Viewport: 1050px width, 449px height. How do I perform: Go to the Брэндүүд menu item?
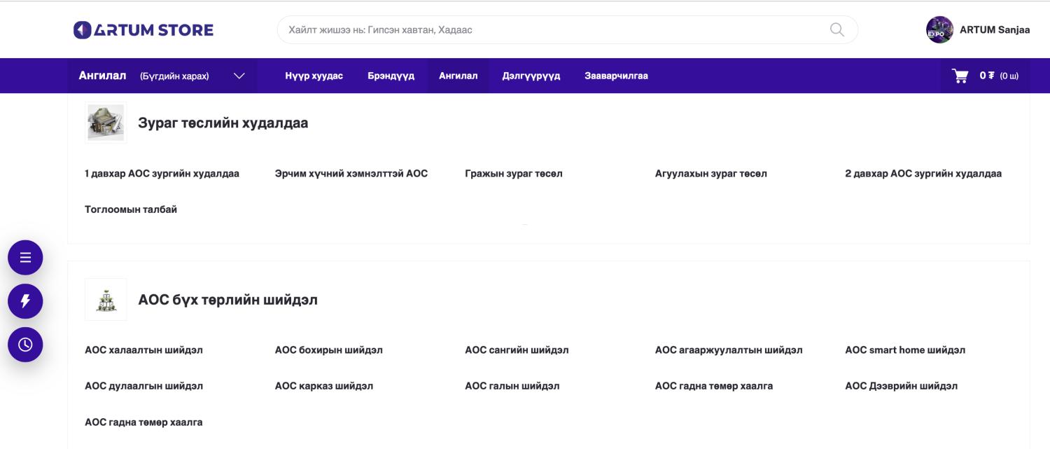391,76
